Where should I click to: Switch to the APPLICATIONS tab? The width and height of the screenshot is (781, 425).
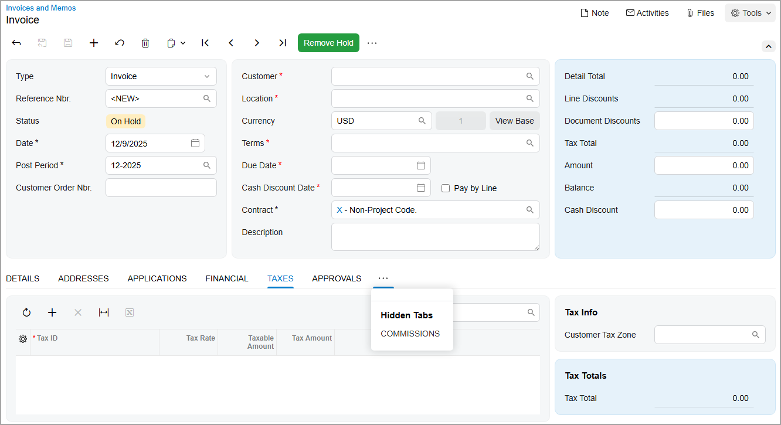157,278
